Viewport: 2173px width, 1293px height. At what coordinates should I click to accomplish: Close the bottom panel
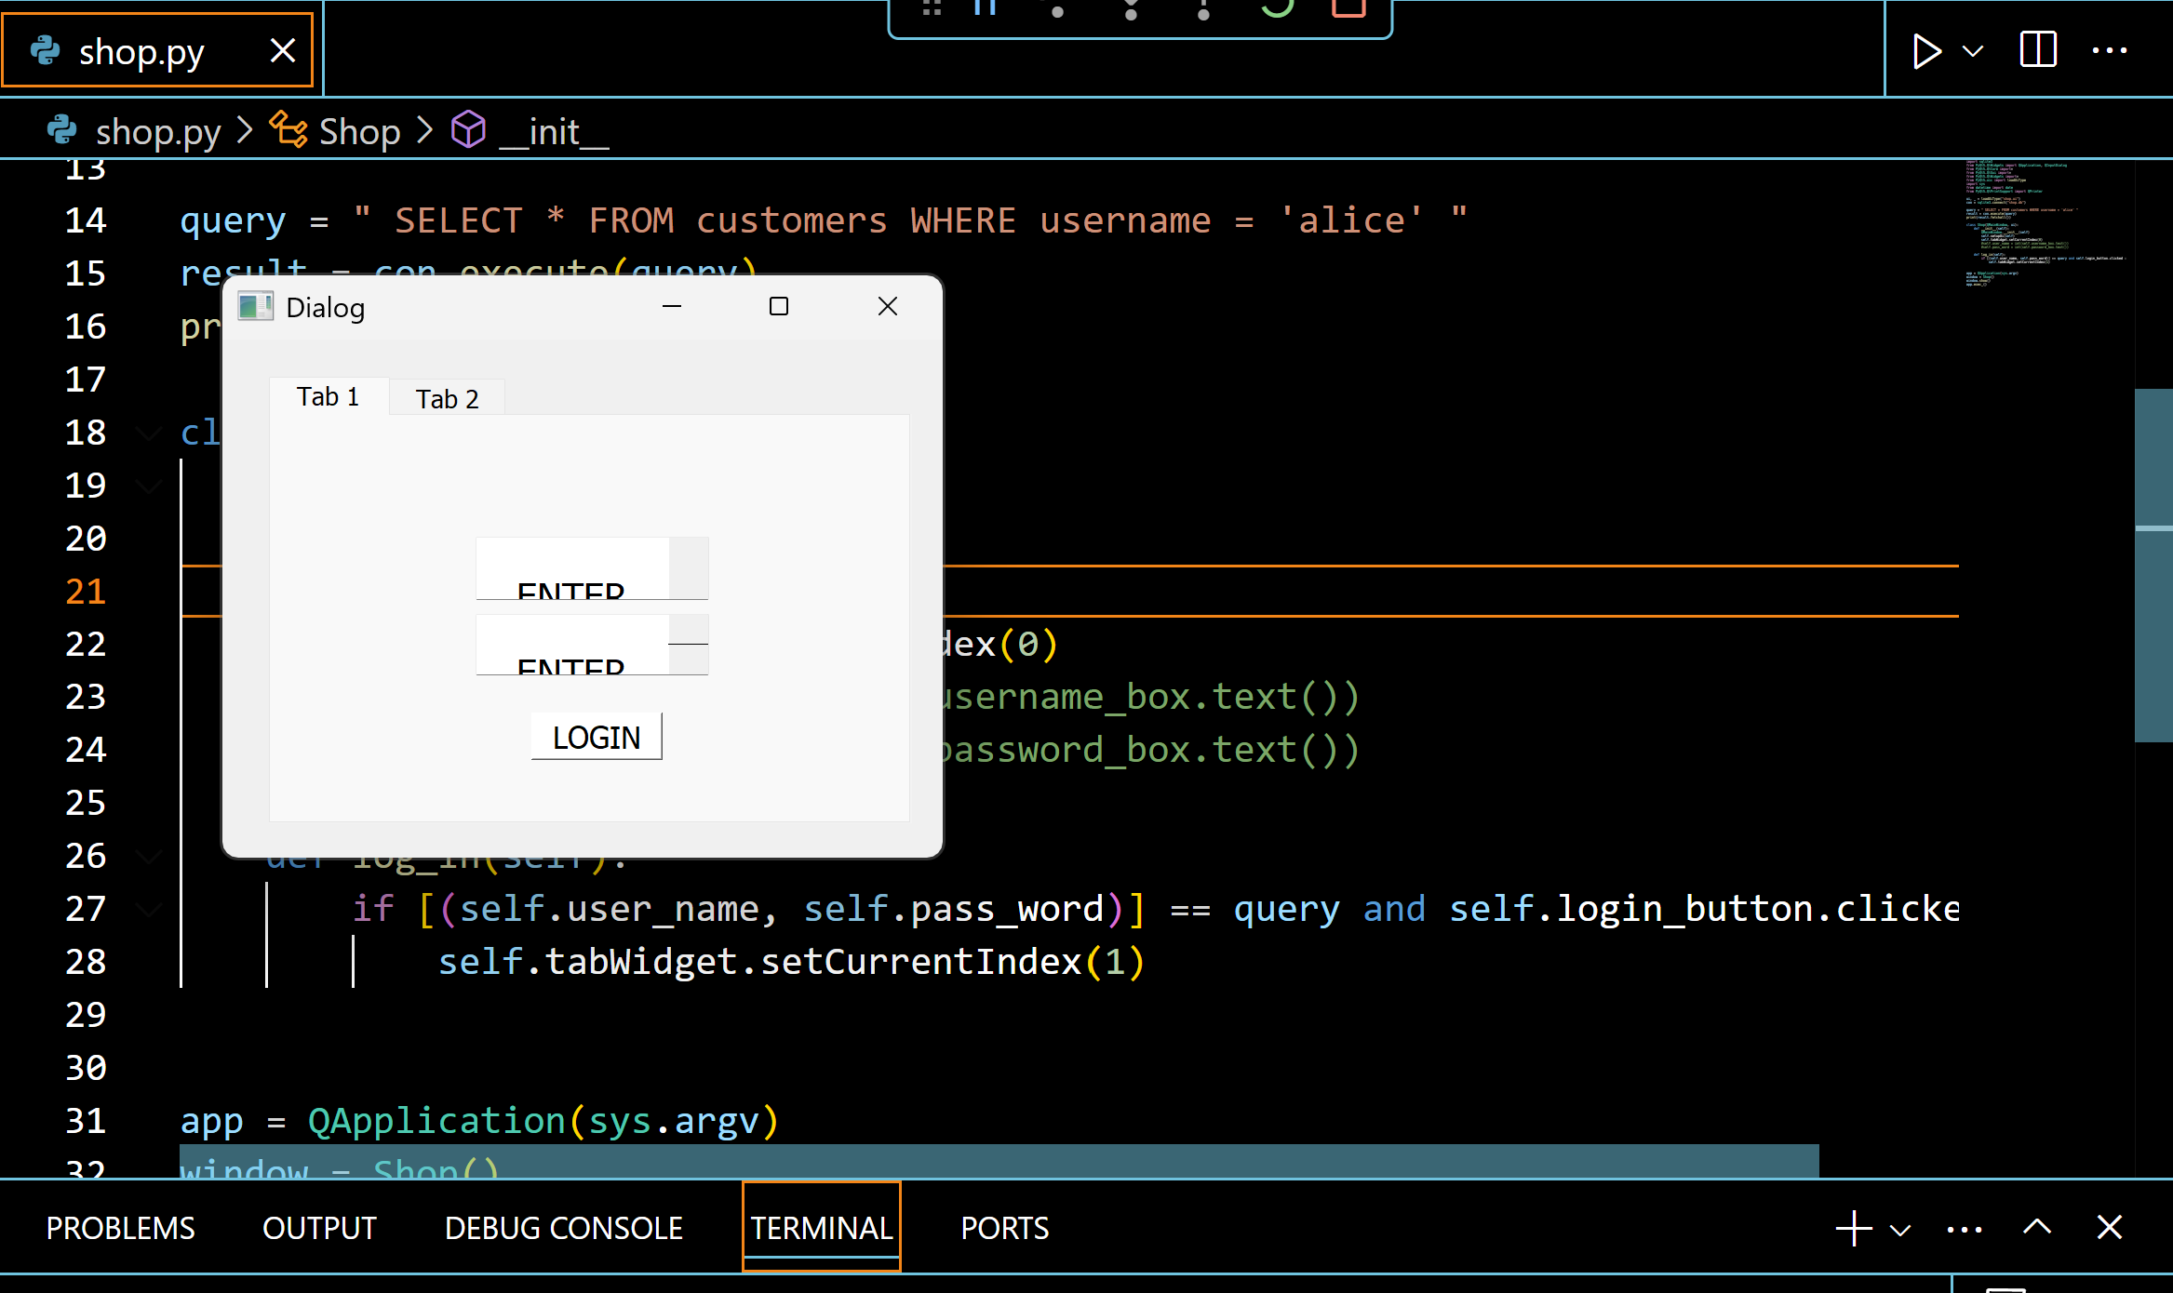pos(2110,1227)
